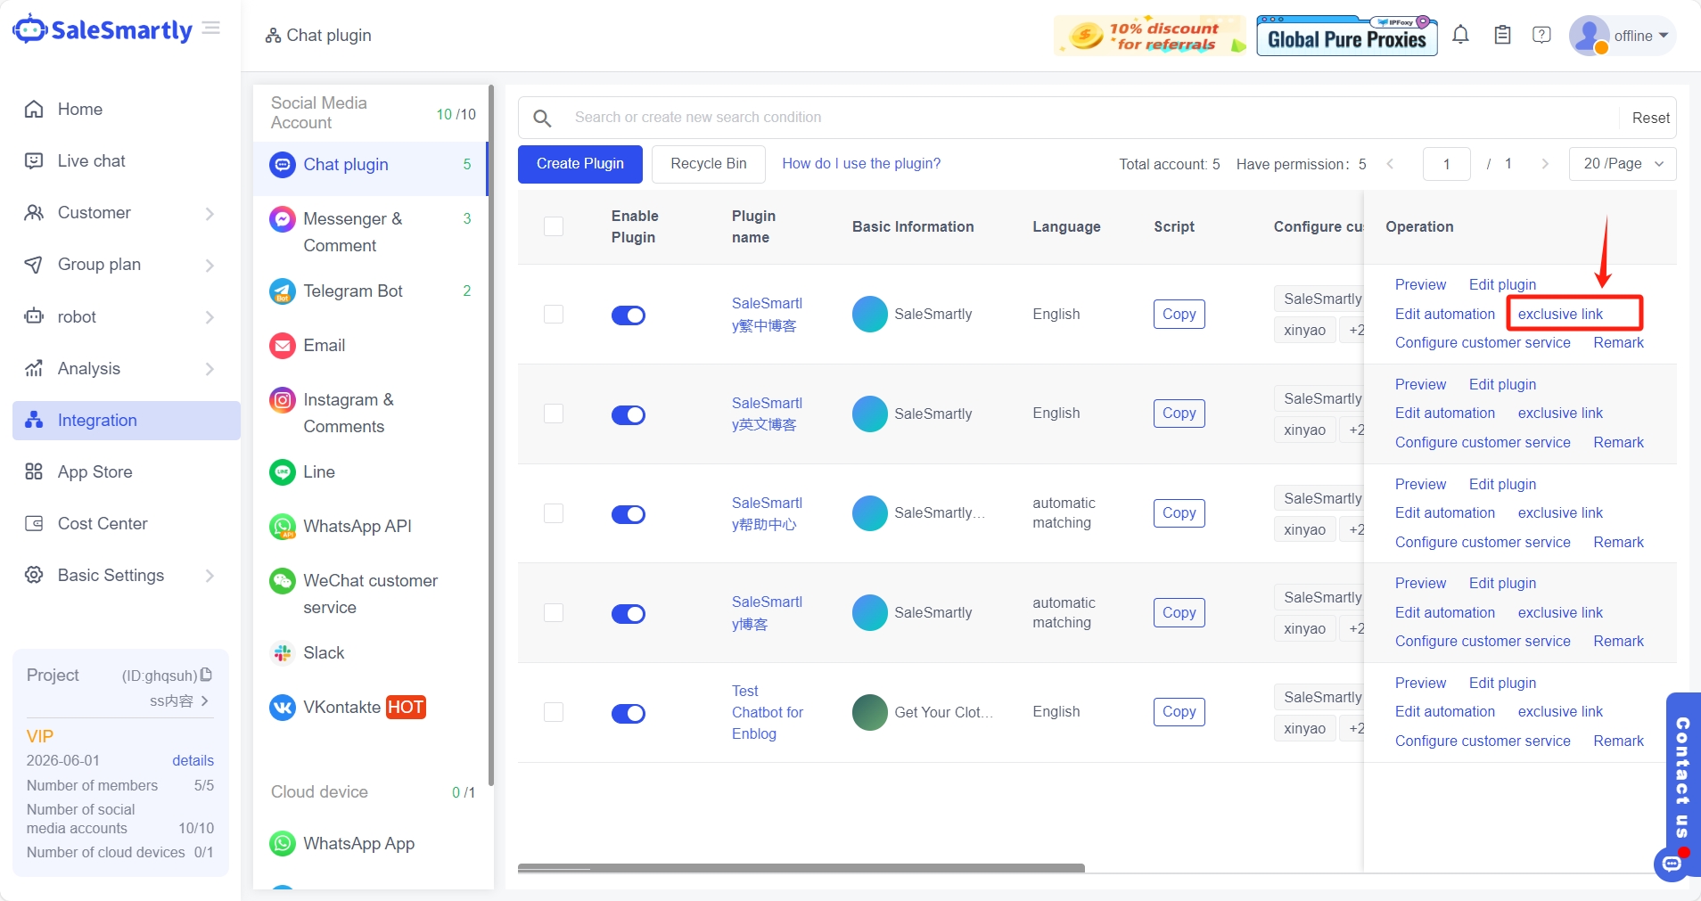Click the search magnifier icon
Image resolution: width=1701 pixels, height=901 pixels.
(x=542, y=118)
